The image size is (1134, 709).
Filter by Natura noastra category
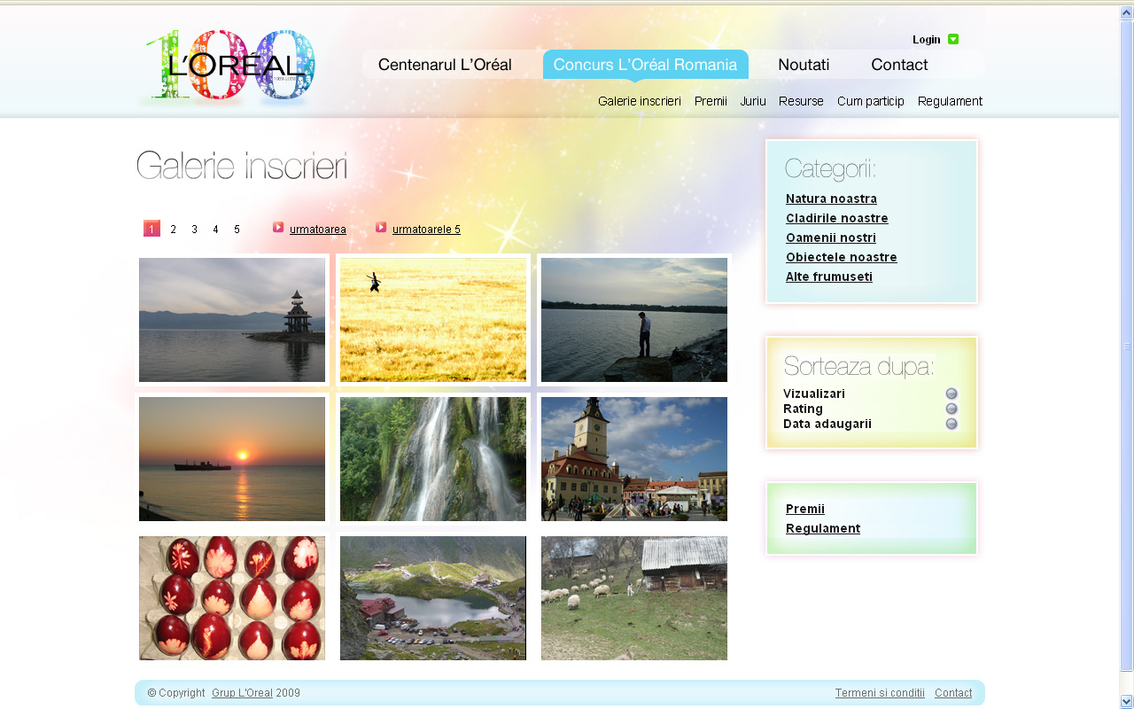[831, 199]
